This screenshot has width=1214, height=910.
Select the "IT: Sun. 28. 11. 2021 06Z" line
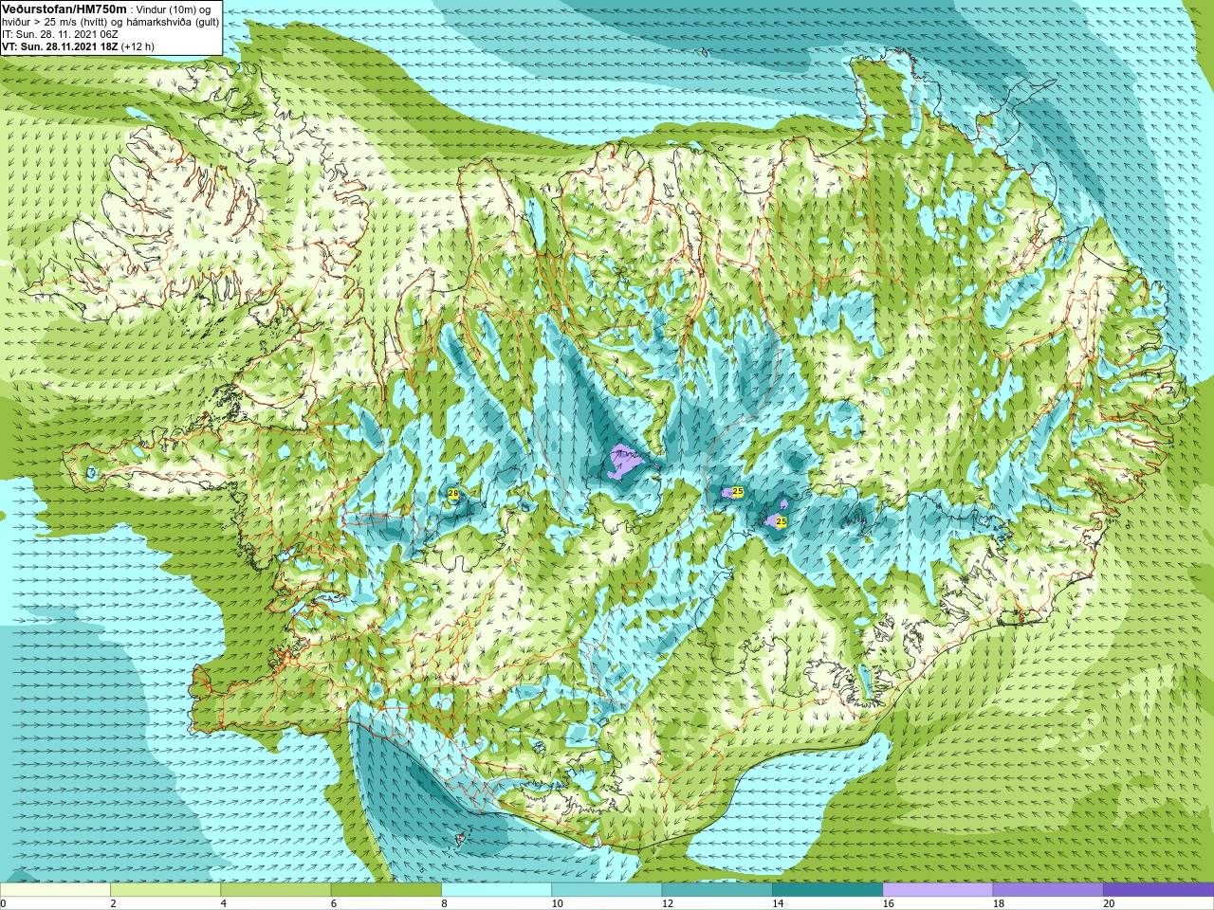(x=60, y=33)
